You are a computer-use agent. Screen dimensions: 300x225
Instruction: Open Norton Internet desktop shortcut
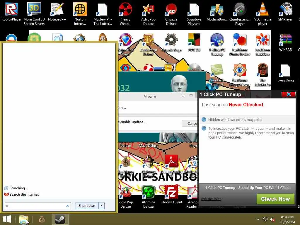pyautogui.click(x=80, y=14)
